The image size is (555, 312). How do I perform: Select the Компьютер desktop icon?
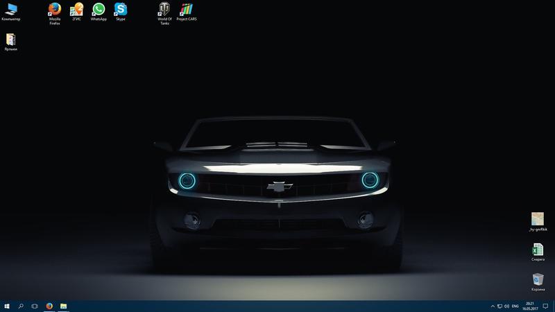[11, 10]
